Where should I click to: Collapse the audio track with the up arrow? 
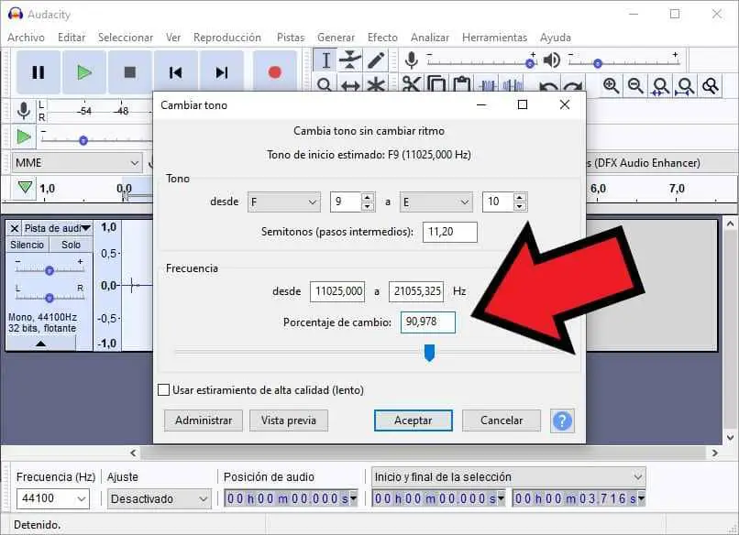(41, 344)
